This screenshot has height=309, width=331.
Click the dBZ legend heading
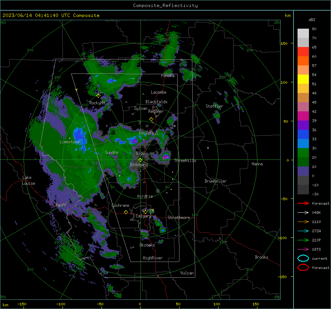(x=312, y=19)
